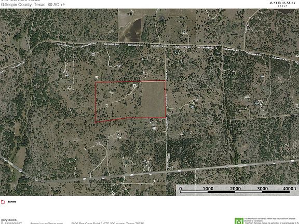The height and width of the screenshot is (224, 299).
Task: Click the road label on the vertical road north of the boundary
Action: (166, 76)
